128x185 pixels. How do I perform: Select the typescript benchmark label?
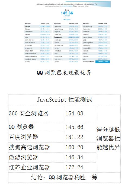(58, 34)
